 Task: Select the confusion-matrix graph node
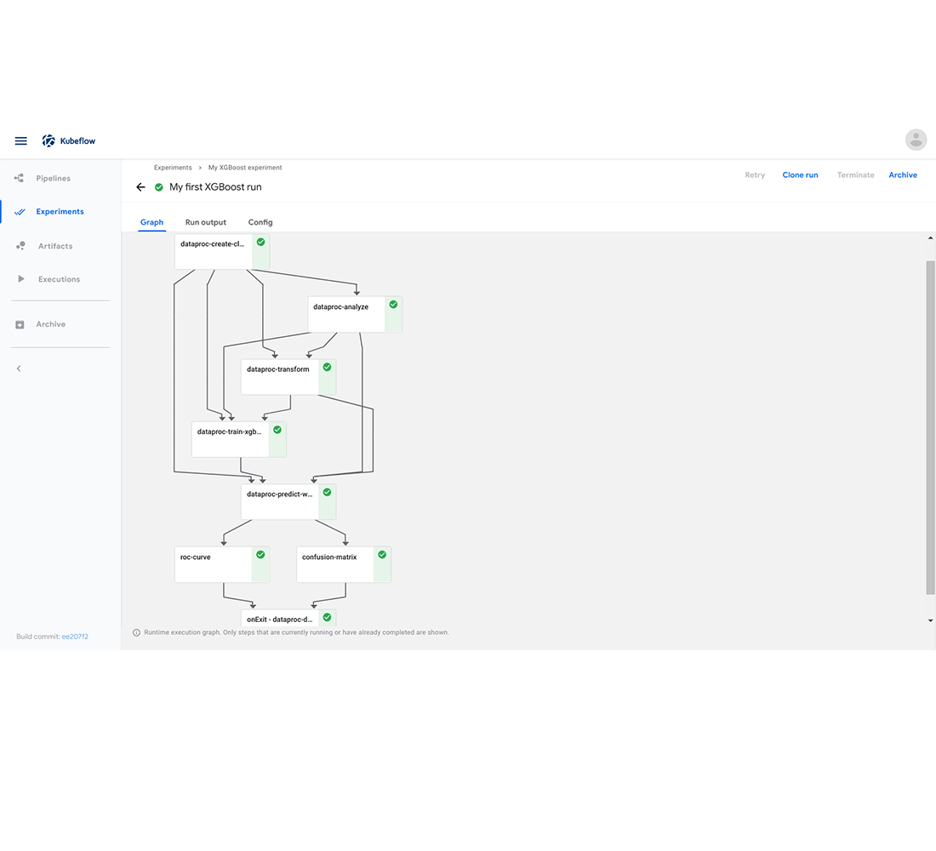pos(344,564)
